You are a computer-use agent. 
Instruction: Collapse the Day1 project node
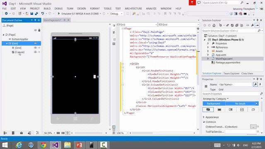[205, 40]
